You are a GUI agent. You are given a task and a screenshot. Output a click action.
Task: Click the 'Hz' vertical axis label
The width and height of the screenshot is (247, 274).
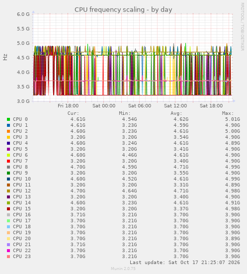pos(5,57)
